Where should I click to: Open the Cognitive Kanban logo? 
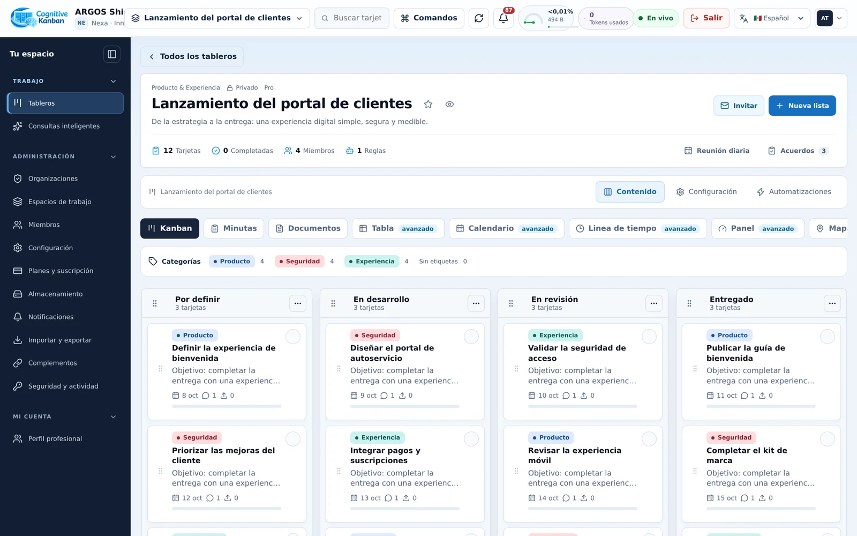point(39,18)
